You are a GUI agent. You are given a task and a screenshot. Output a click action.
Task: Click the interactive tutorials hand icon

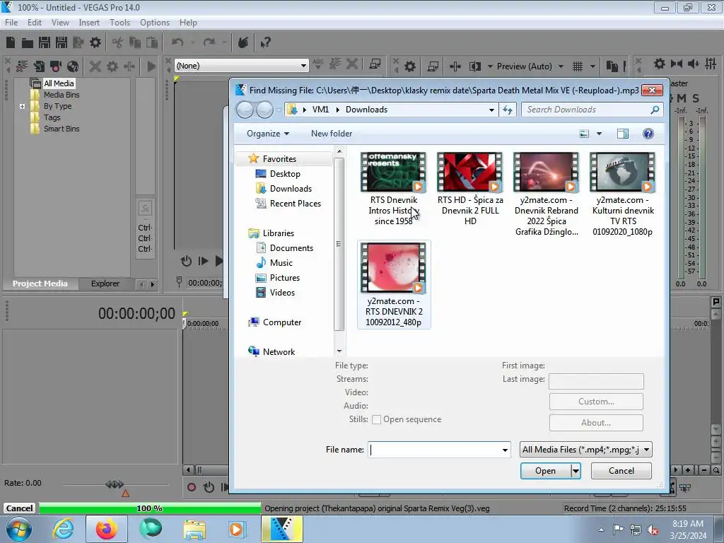coord(243,42)
